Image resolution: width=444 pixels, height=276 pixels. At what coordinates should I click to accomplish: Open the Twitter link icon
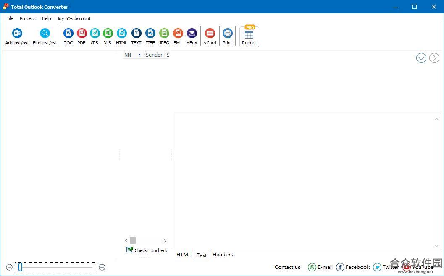click(x=377, y=267)
